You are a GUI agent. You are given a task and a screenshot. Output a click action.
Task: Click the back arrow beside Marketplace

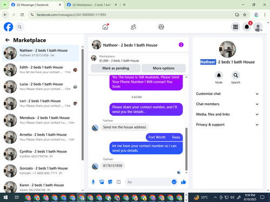8,40
